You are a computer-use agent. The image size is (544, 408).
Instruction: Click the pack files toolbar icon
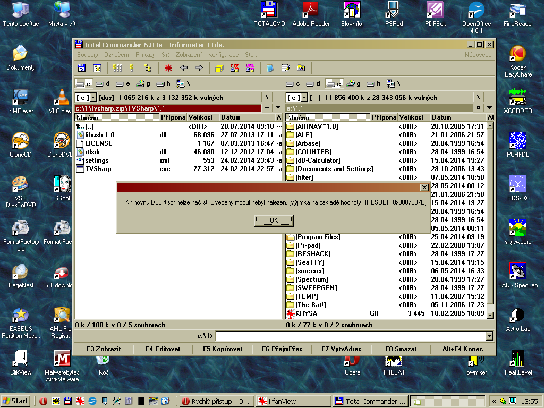point(219,68)
